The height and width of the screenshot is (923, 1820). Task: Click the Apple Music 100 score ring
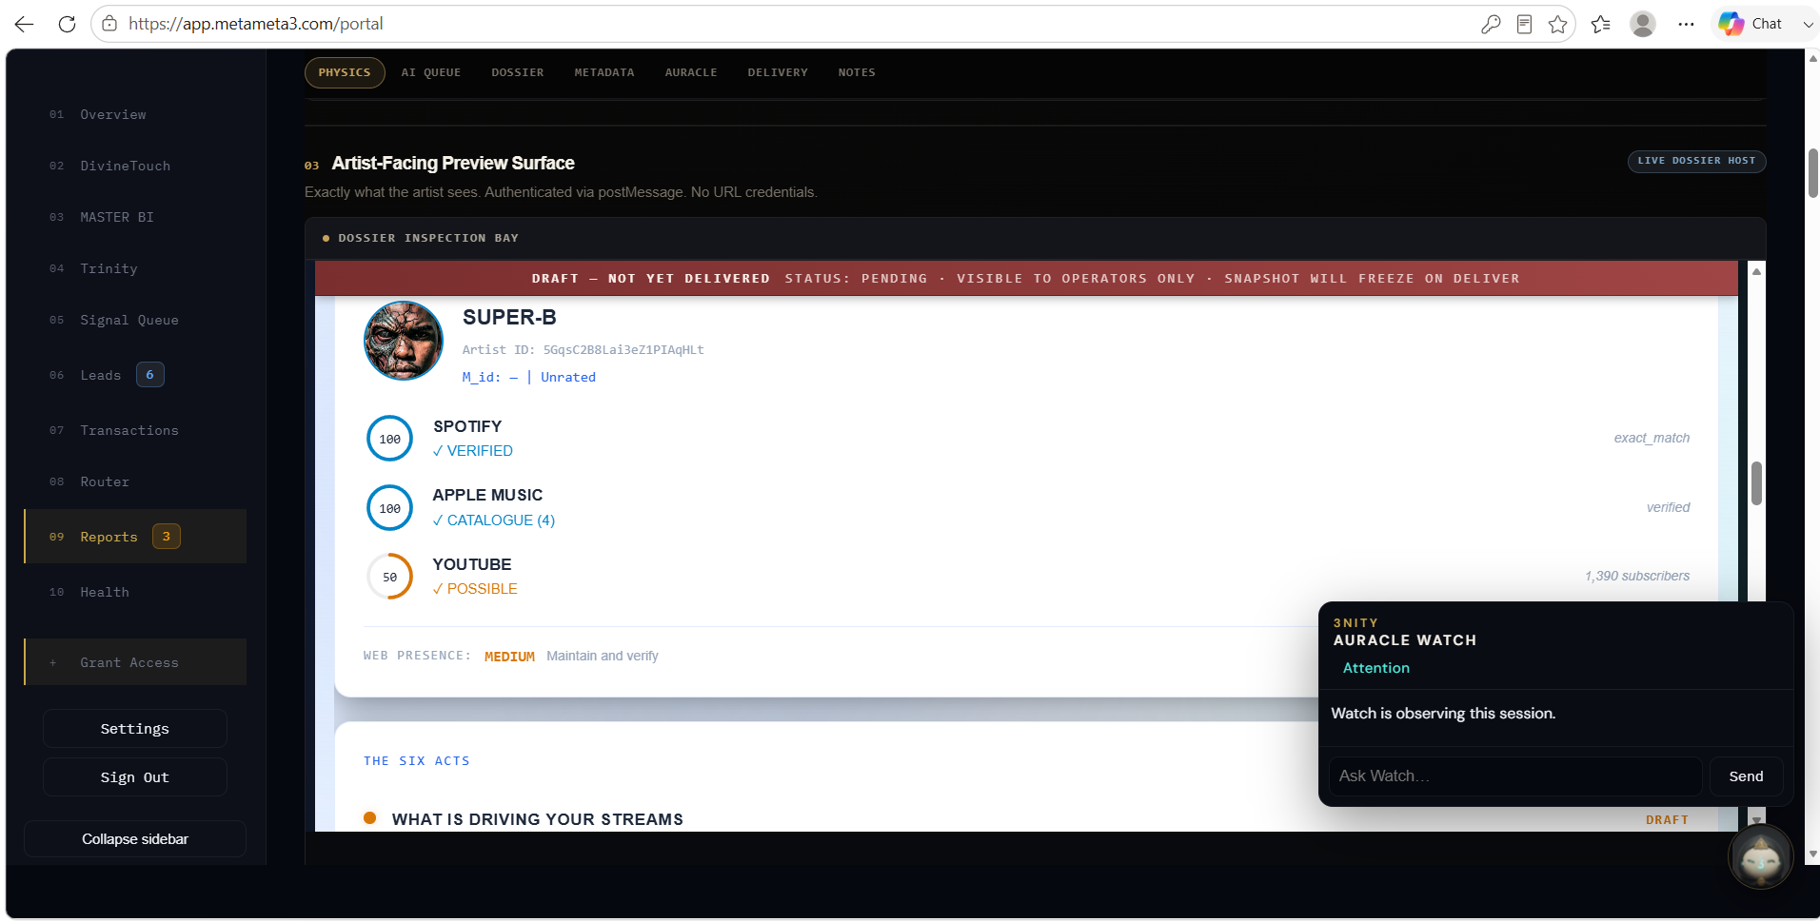pos(389,508)
